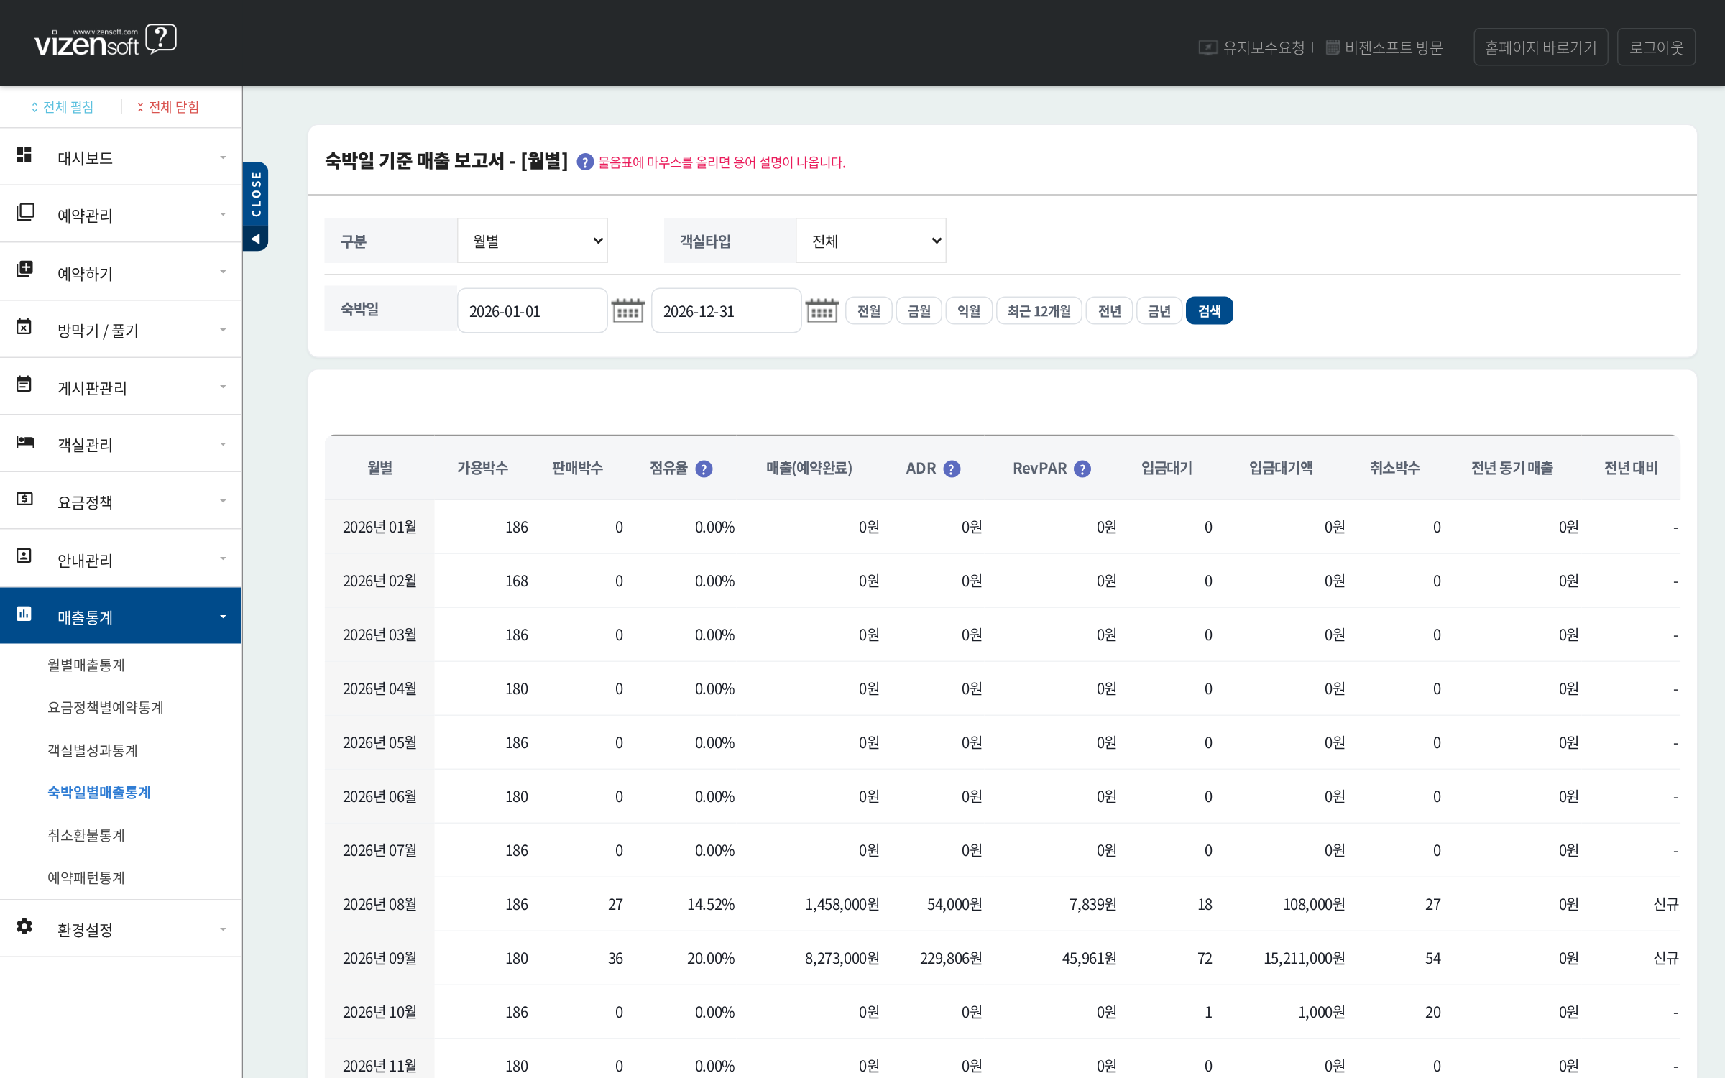Click 유지보수요청 link
1725x1078 pixels.
[x=1251, y=47]
